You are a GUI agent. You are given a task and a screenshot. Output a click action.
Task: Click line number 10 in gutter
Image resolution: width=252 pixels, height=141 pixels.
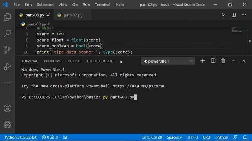click(26, 52)
